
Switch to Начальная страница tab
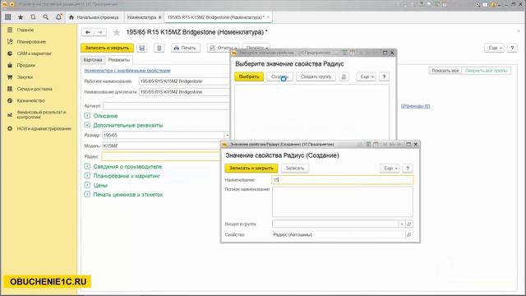[94, 17]
